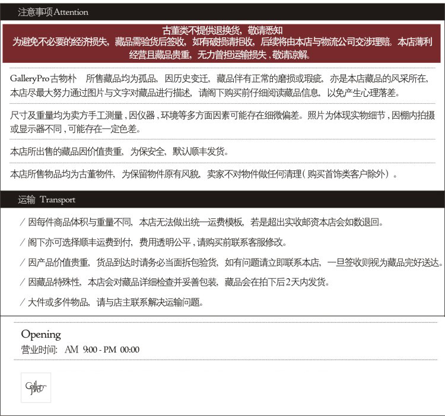445x416 pixels.
Task: Click the line 本店尽最大努力通过图片与文字
Action: [205, 93]
